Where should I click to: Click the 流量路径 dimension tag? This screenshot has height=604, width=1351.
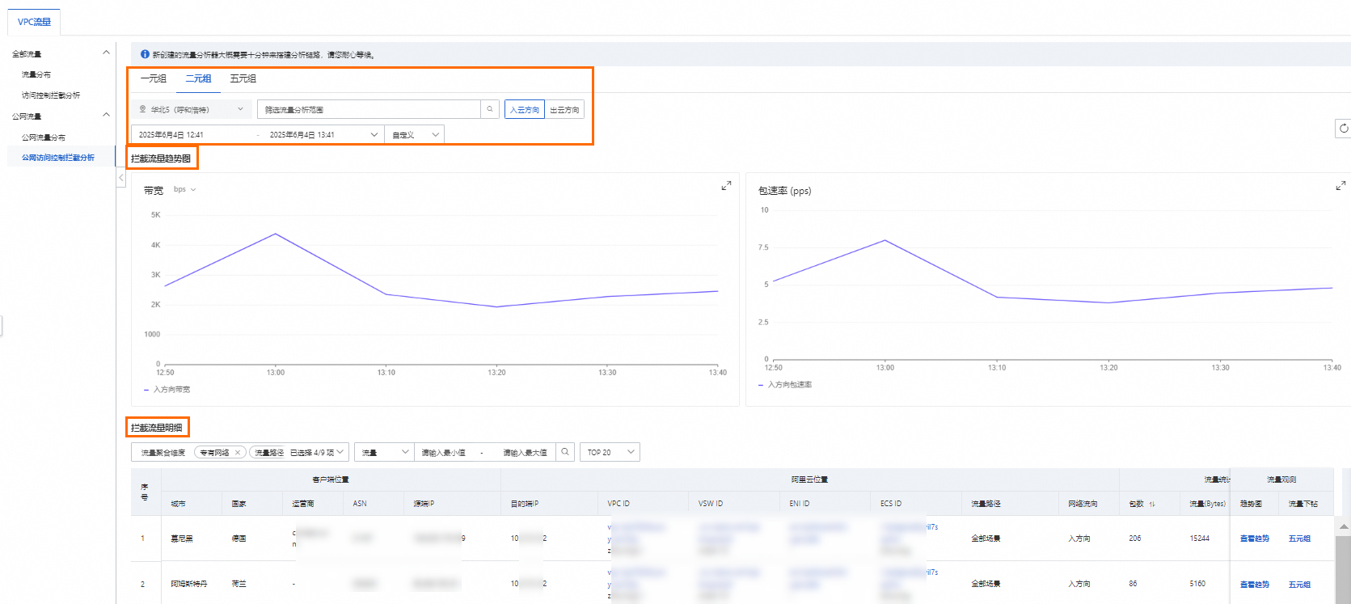click(x=268, y=453)
